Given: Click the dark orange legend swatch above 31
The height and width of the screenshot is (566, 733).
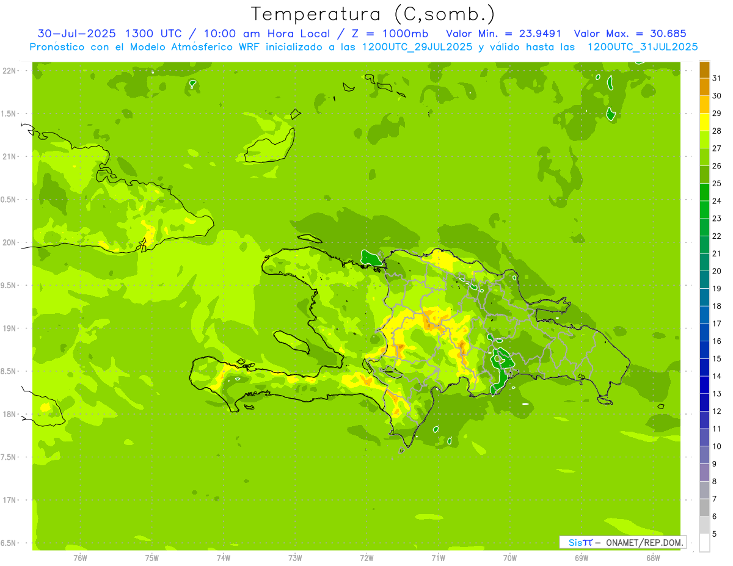Looking at the screenshot, I should tap(704, 70).
